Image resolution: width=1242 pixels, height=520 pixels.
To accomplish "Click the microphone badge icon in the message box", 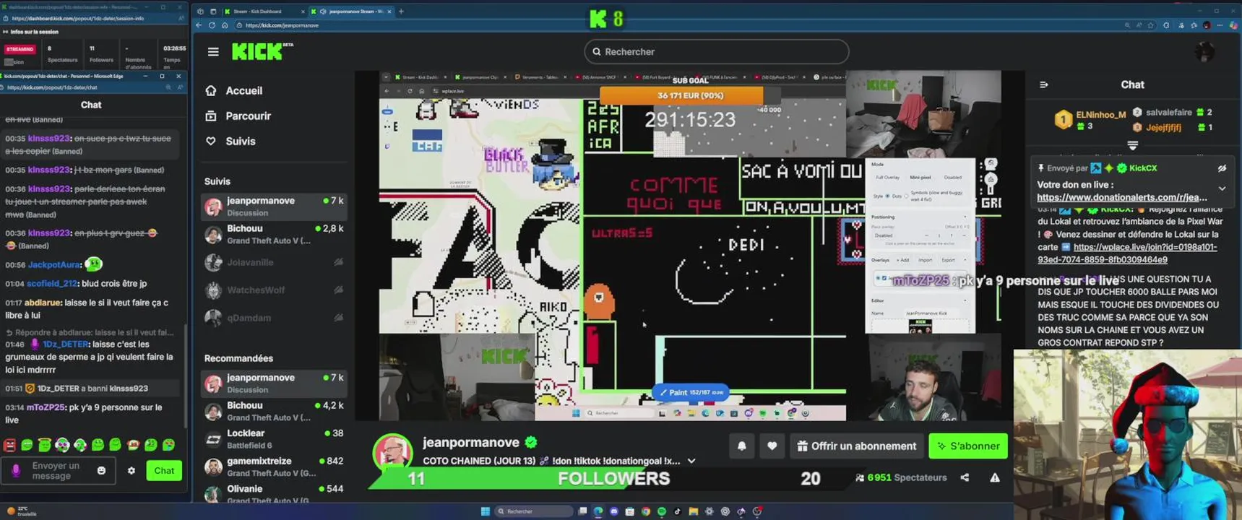I will coord(16,471).
